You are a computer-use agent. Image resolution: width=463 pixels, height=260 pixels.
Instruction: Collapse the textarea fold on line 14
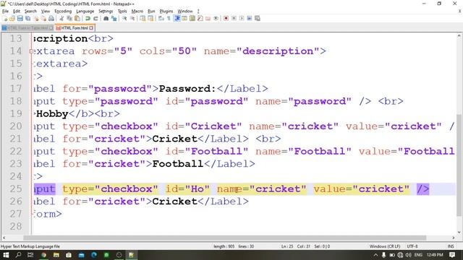click(31, 51)
